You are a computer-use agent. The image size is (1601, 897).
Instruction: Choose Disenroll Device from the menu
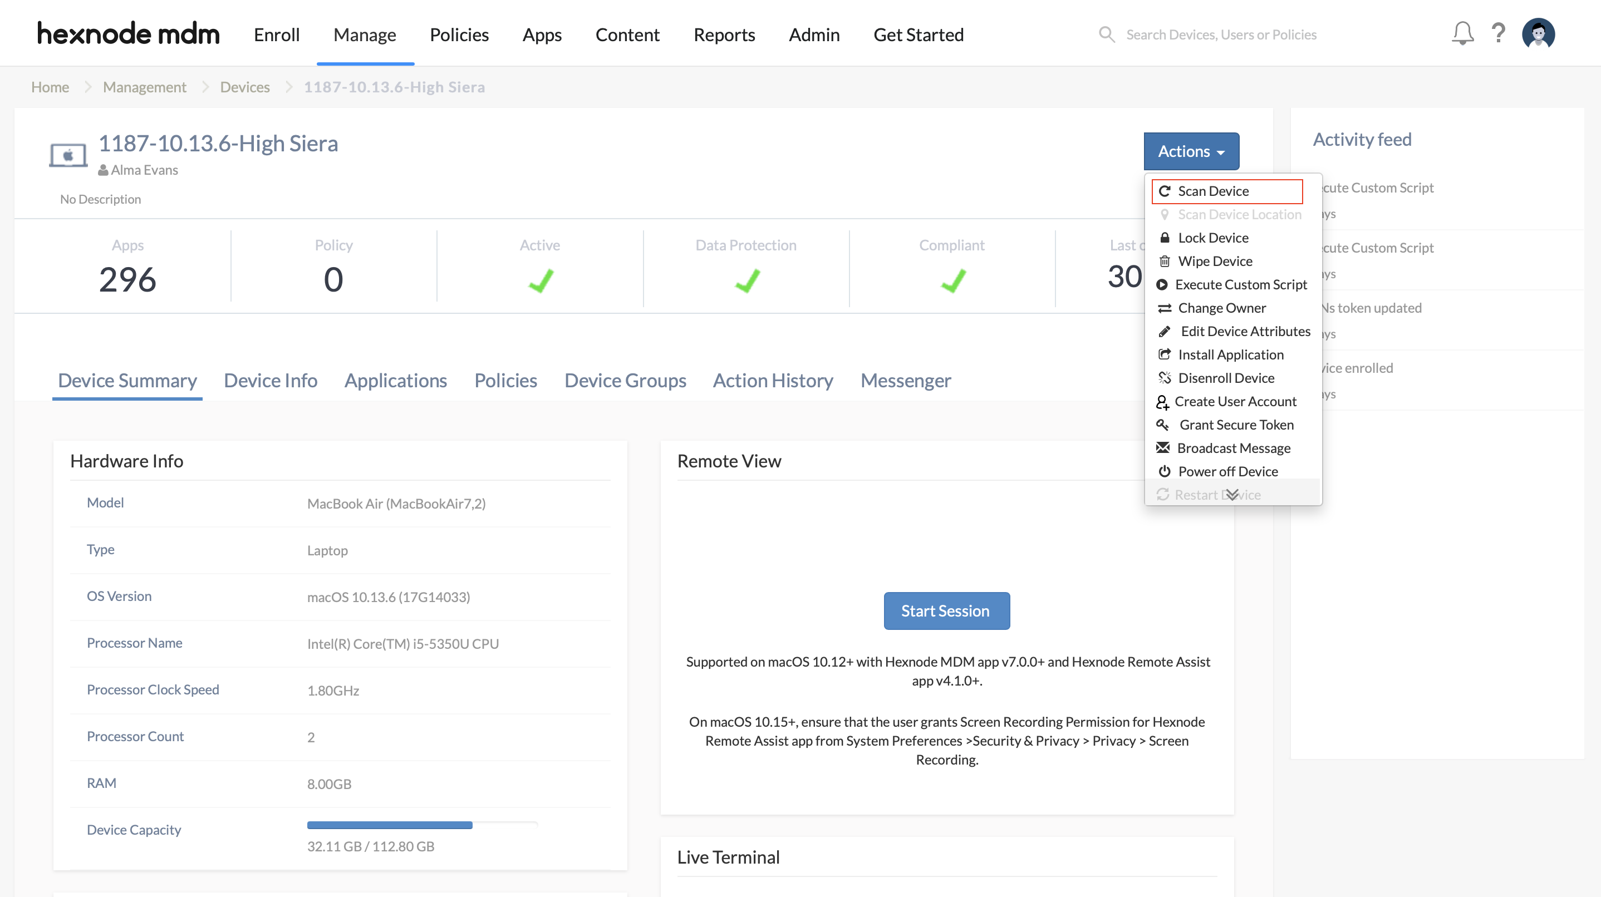point(1226,378)
